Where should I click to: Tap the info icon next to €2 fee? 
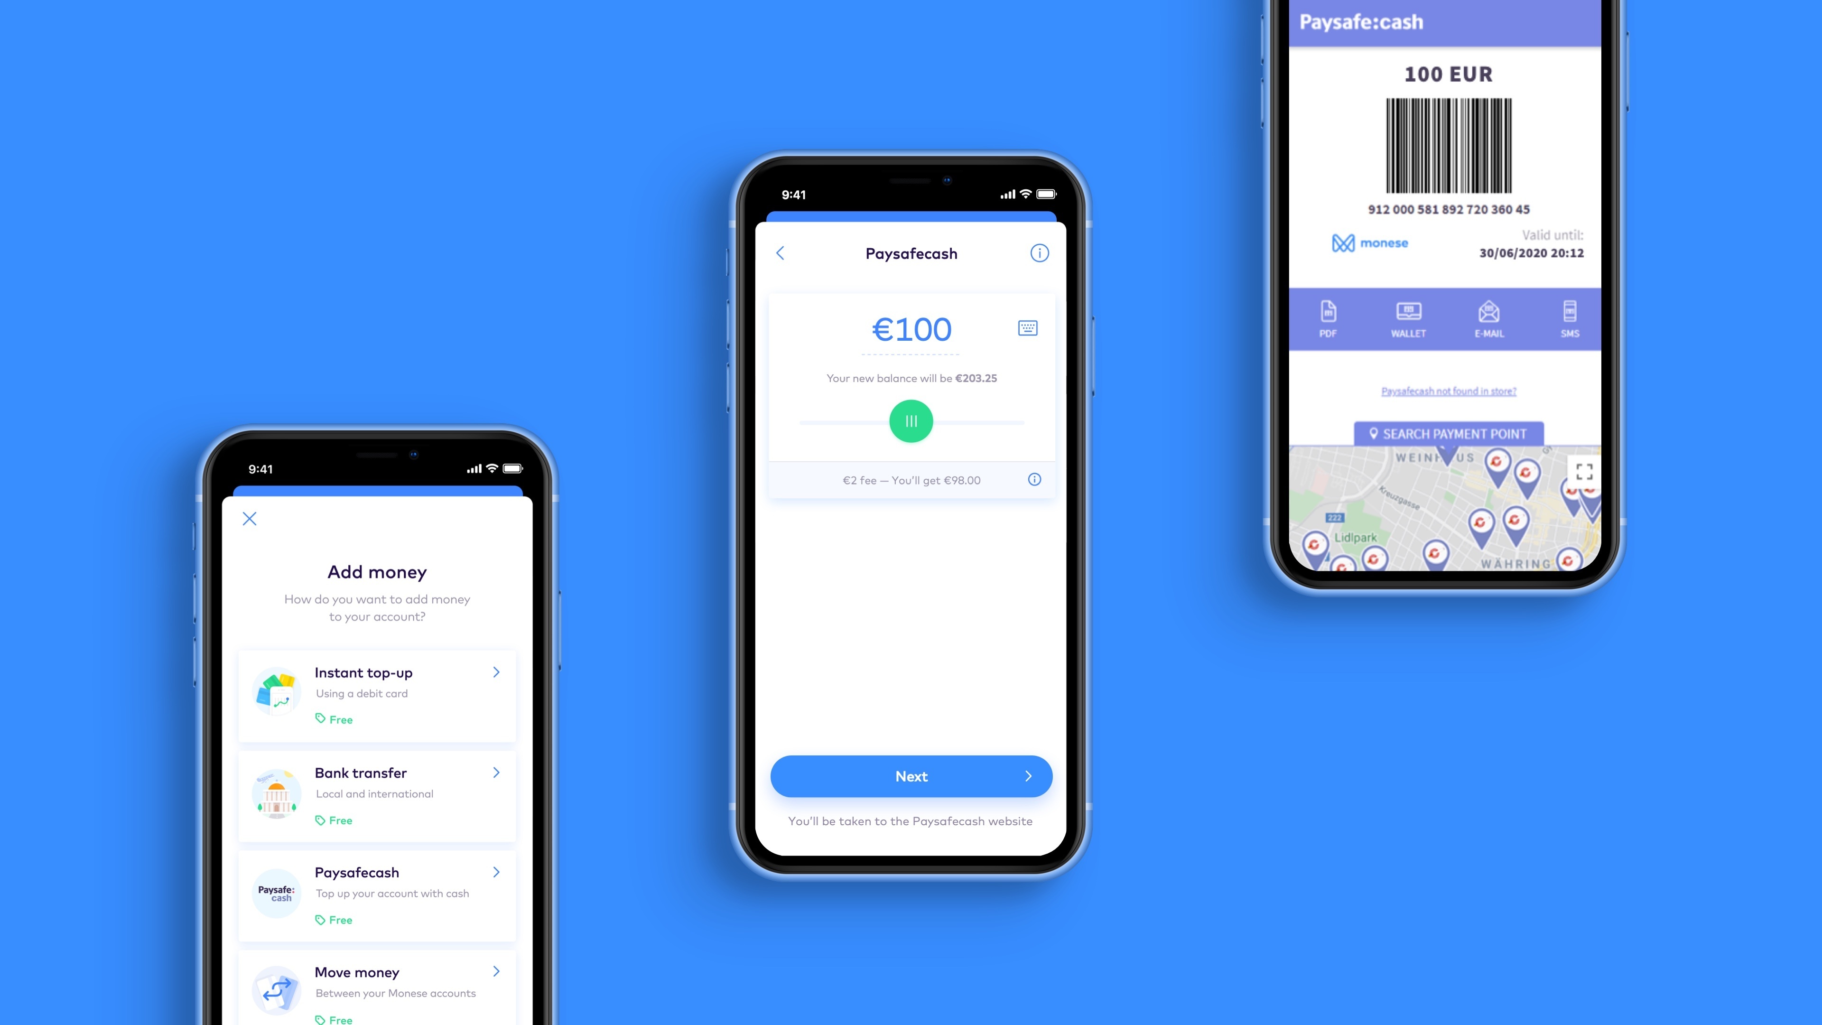pos(1033,479)
